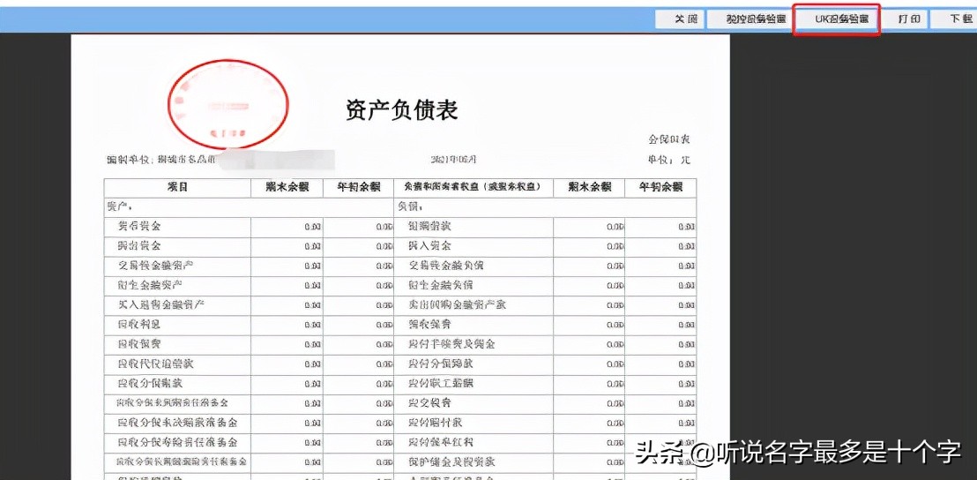Click the 资产： section row
The image size is (977, 480).
click(249, 206)
